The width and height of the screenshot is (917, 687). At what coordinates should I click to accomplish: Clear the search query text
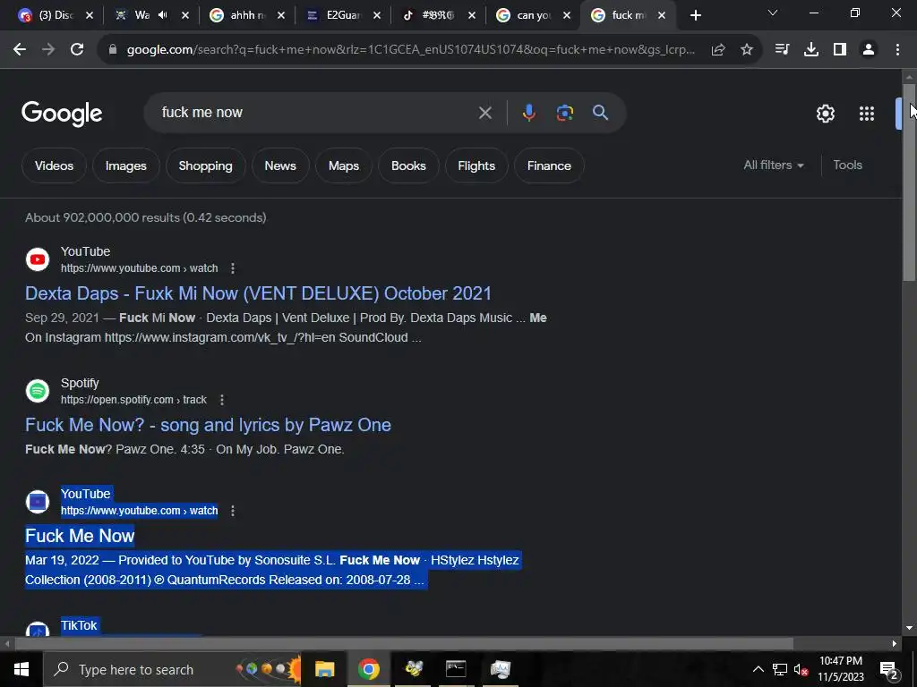click(484, 113)
